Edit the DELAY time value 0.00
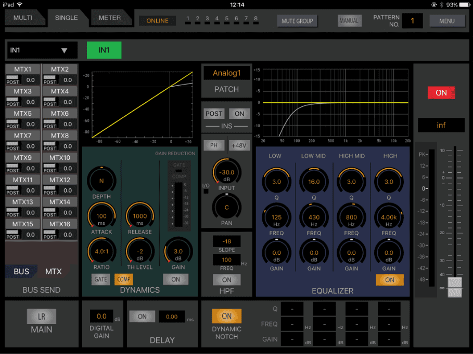This screenshot has width=473, height=354. (172, 317)
